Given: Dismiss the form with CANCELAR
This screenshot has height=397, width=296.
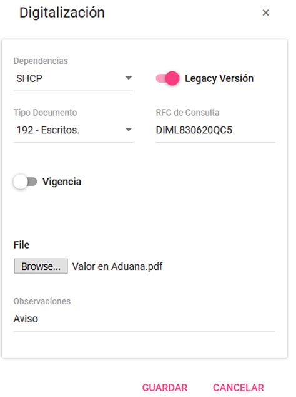Looking at the screenshot, I should (239, 388).
